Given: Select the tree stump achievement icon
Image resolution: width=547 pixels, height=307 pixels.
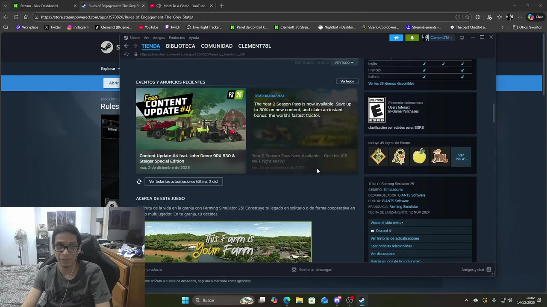Looking at the screenshot, I should coord(440,156).
